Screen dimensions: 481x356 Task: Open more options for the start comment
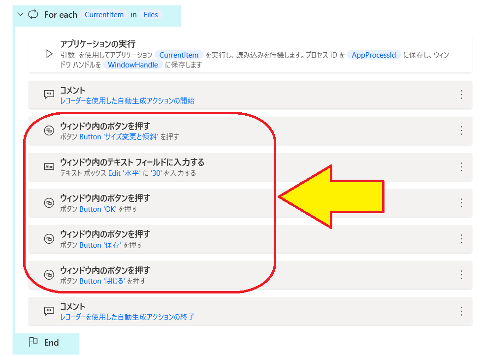coord(461,95)
